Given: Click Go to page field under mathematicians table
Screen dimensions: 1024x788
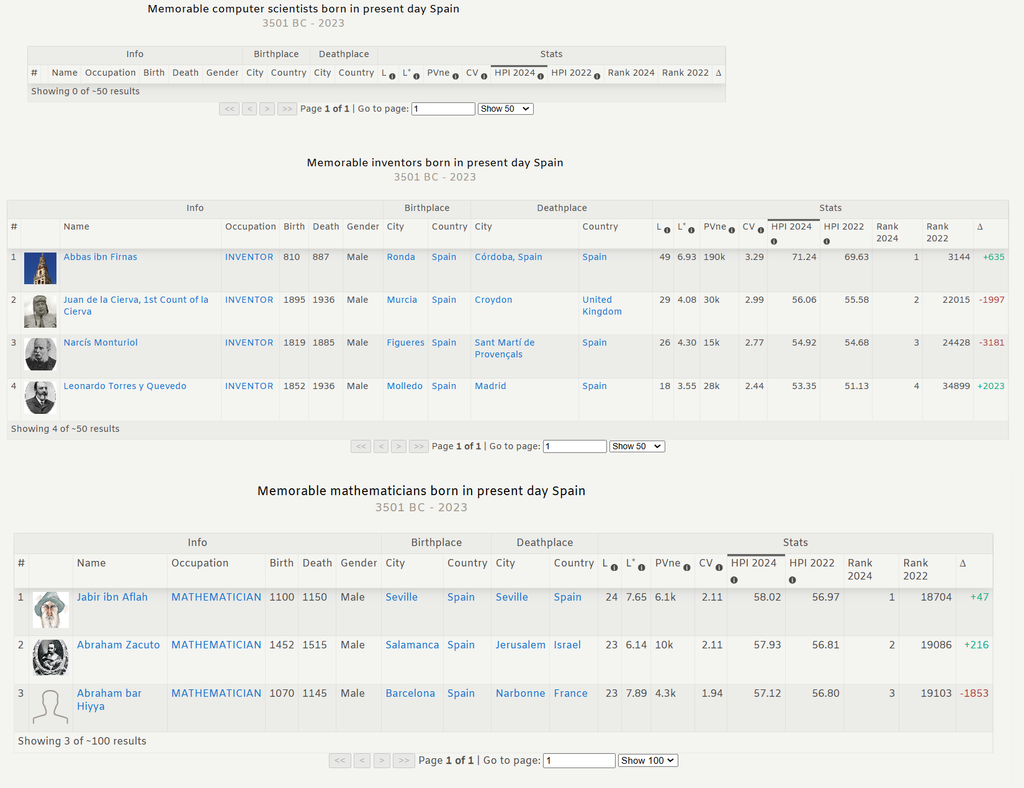Looking at the screenshot, I should click(x=578, y=760).
